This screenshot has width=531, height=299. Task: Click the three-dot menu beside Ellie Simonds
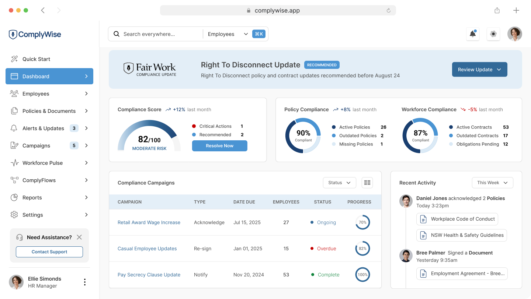(x=84, y=282)
